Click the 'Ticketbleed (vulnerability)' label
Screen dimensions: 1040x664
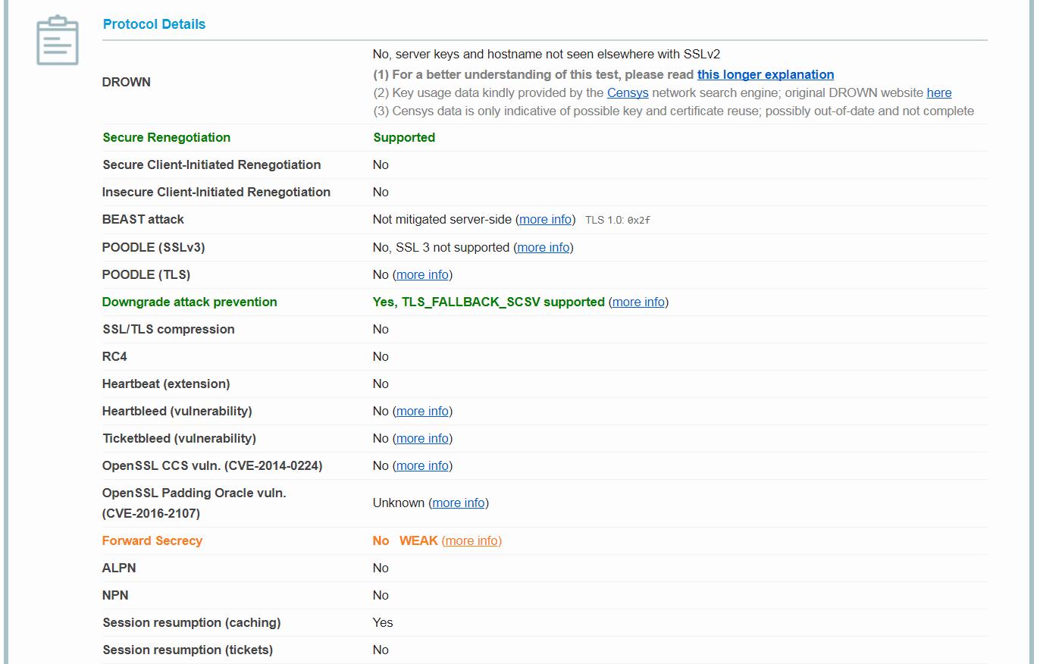click(179, 438)
